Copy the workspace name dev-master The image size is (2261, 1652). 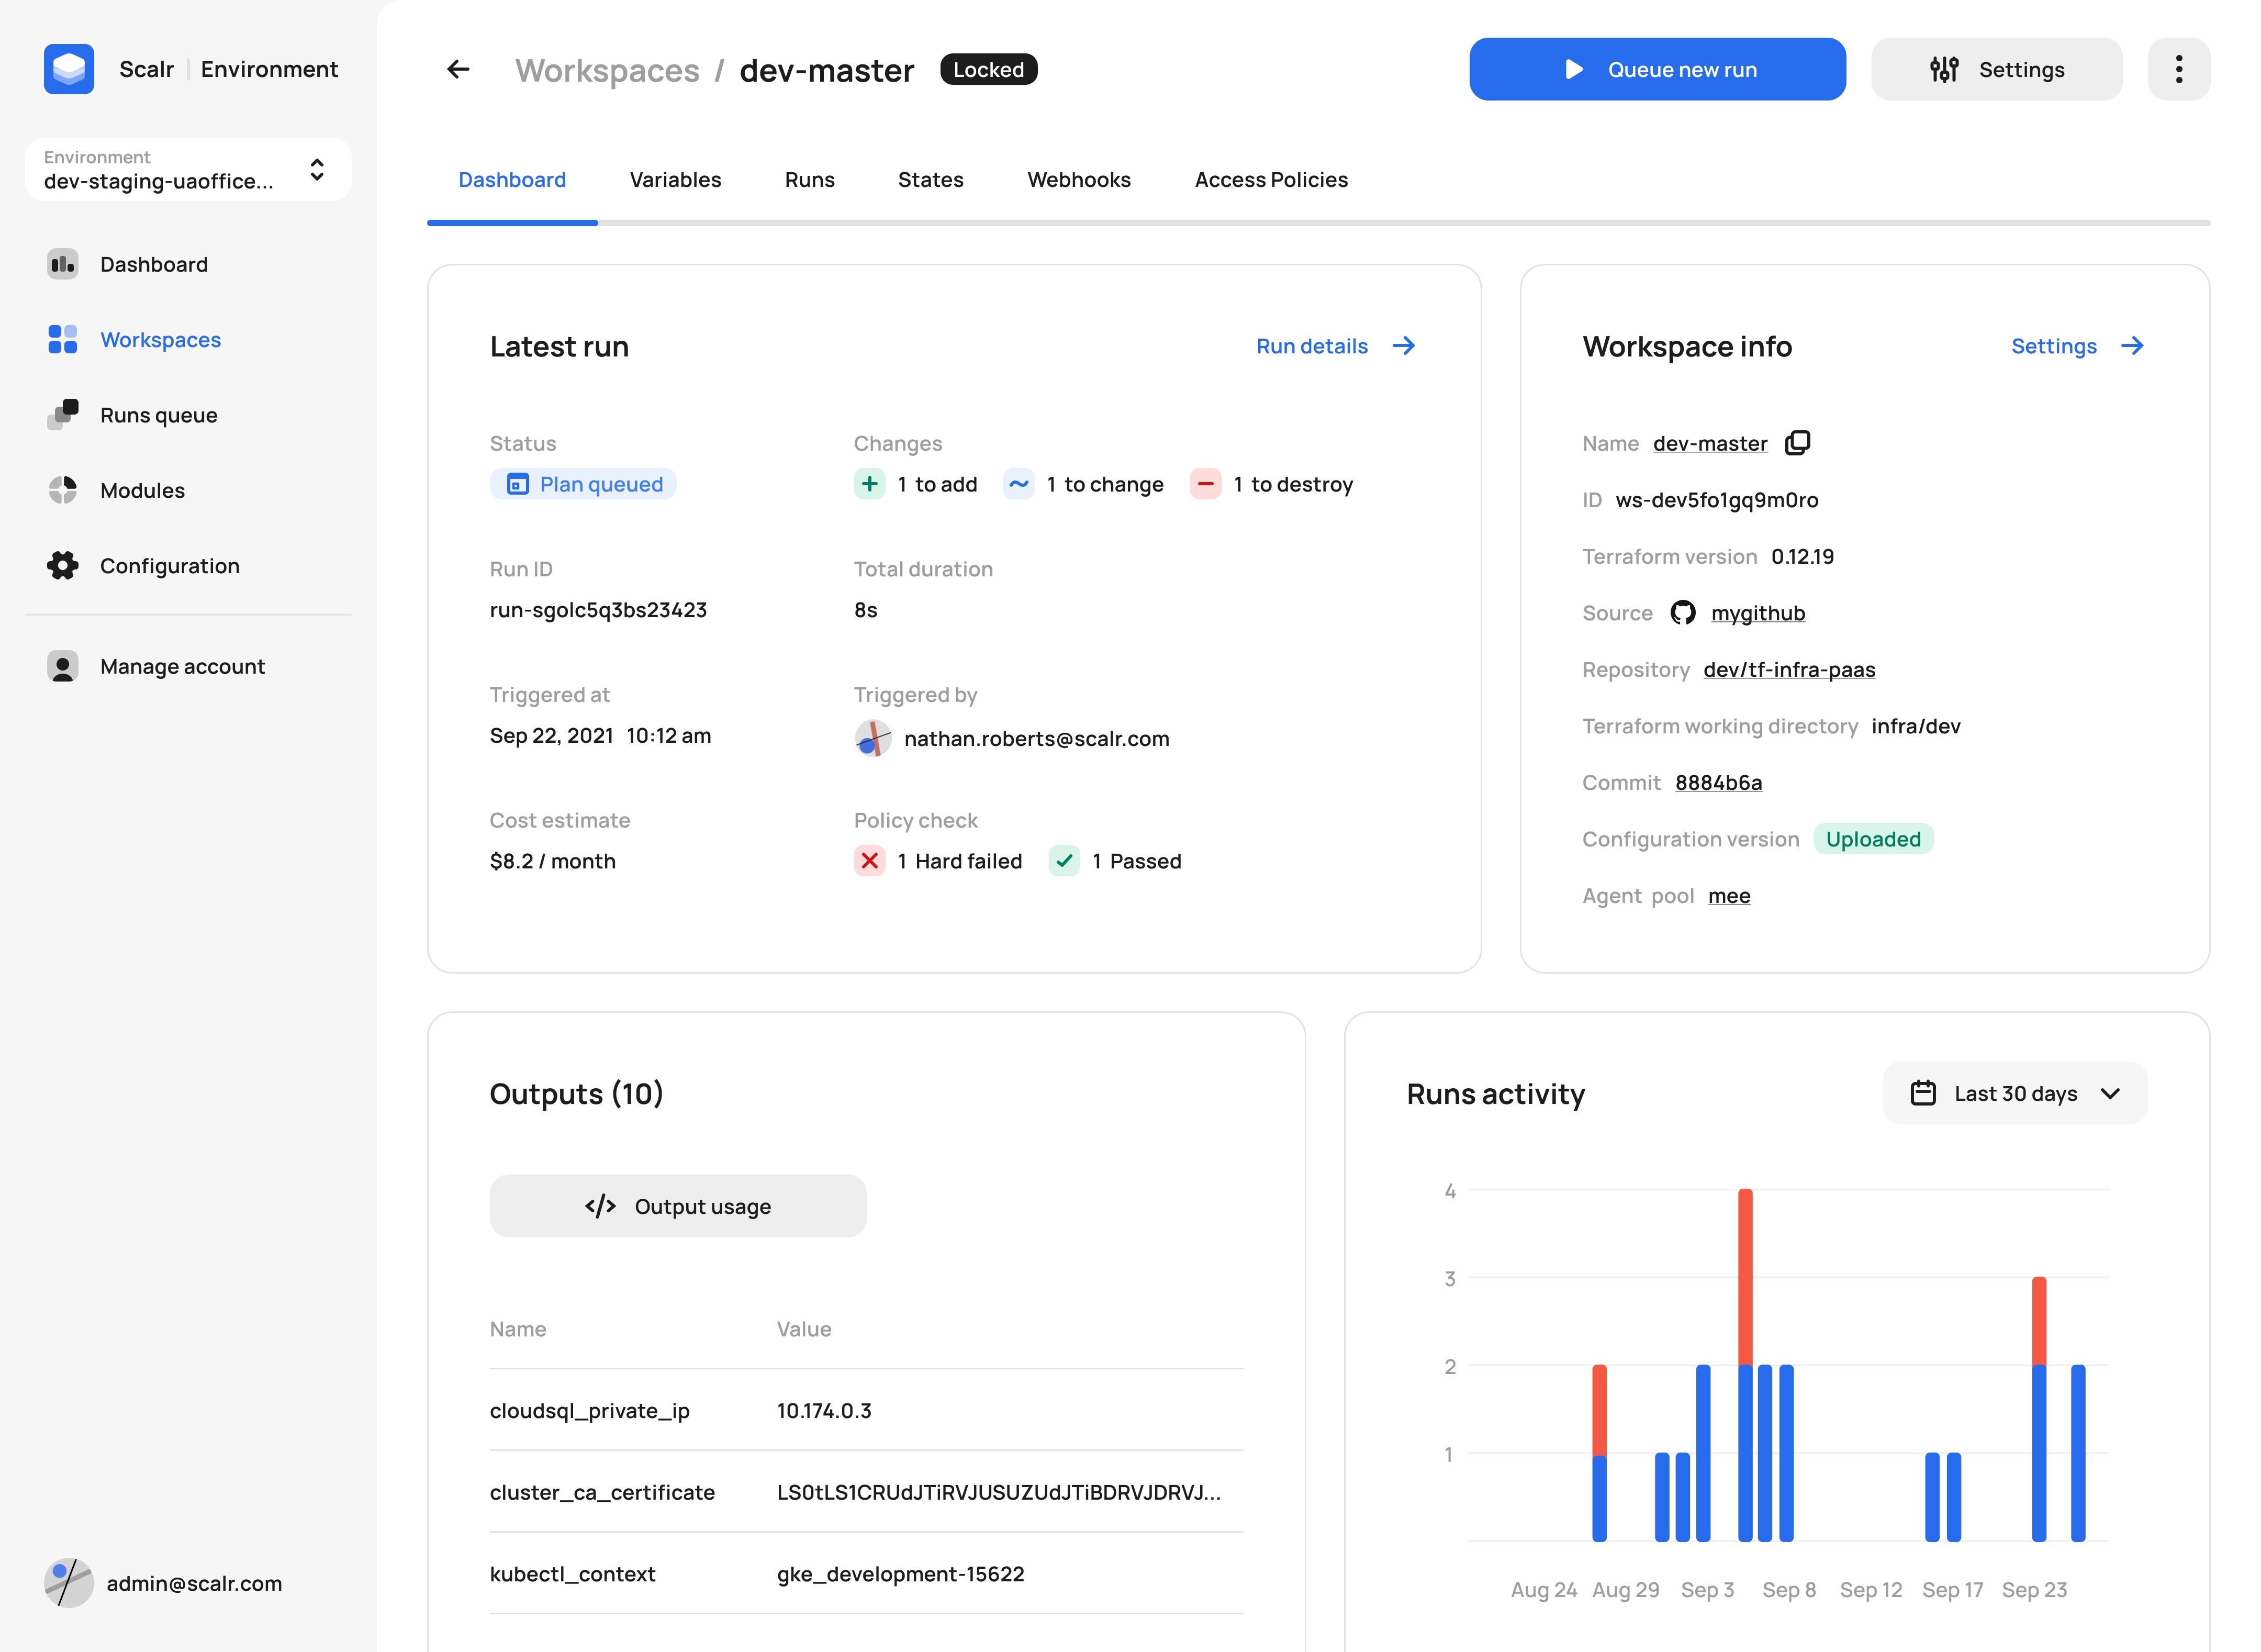(1797, 443)
